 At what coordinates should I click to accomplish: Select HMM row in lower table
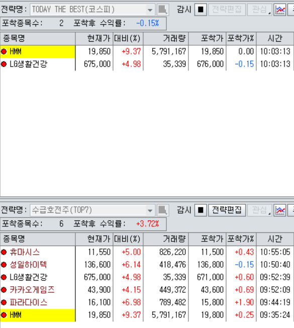click(x=147, y=315)
